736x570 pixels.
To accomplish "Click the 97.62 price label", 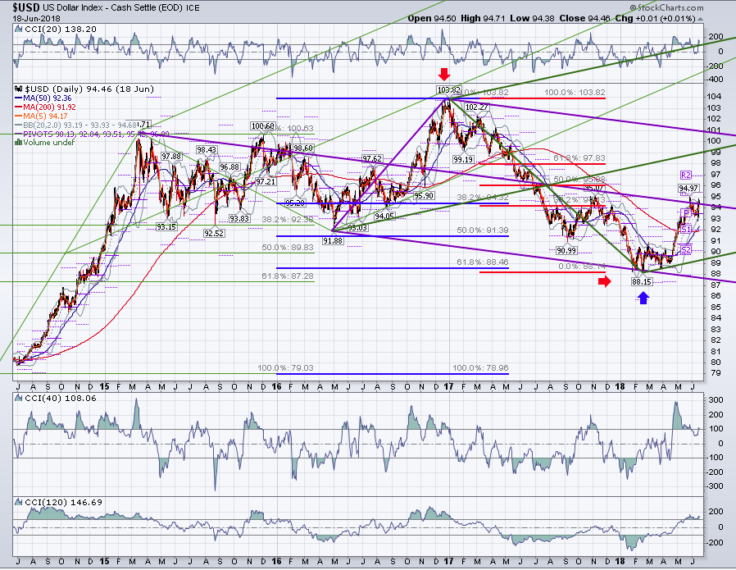I will [372, 159].
